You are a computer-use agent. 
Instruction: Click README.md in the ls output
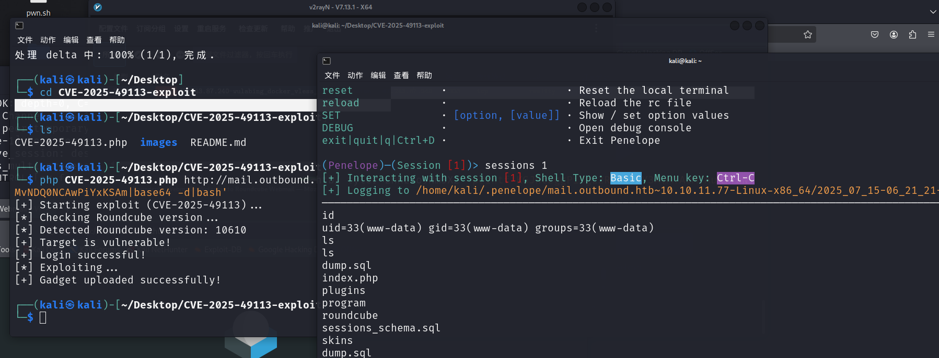point(218,143)
